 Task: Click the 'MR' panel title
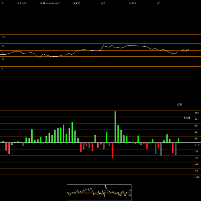tap(179, 105)
